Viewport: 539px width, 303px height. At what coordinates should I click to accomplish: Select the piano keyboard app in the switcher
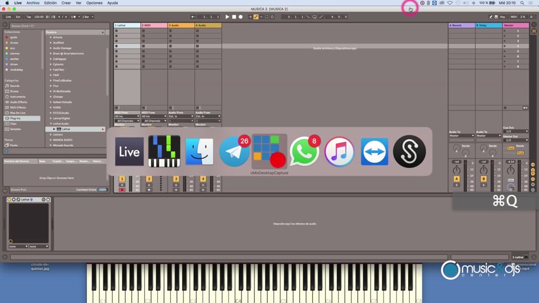click(x=165, y=151)
